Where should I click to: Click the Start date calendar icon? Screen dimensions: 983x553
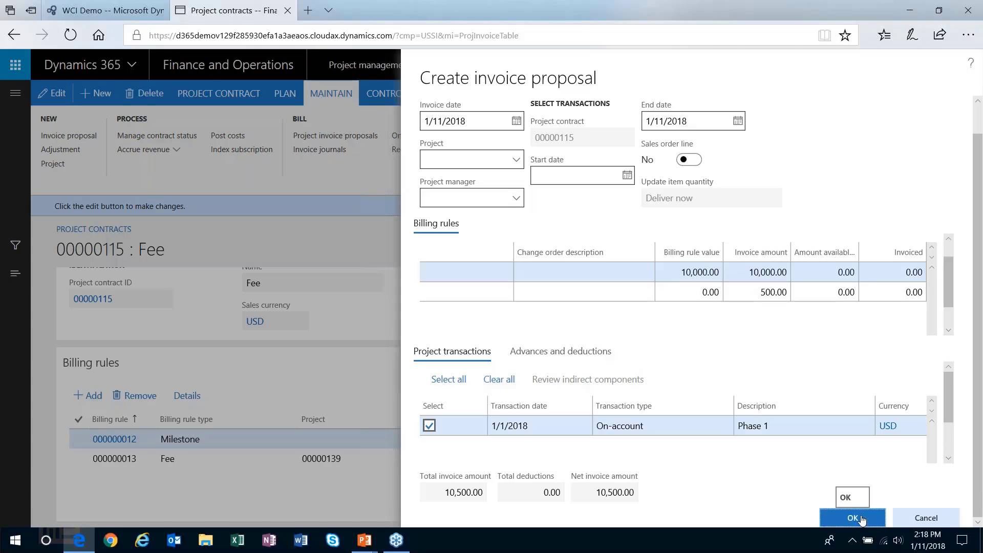point(627,175)
